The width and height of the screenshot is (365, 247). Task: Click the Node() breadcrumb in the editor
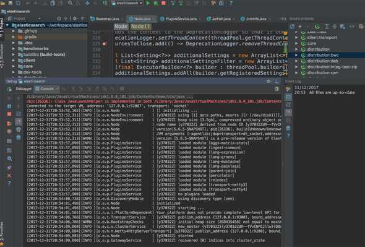point(140,27)
